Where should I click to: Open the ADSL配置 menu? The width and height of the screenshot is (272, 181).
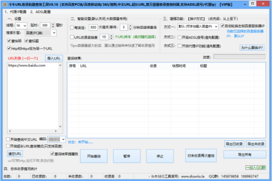(x=40, y=12)
